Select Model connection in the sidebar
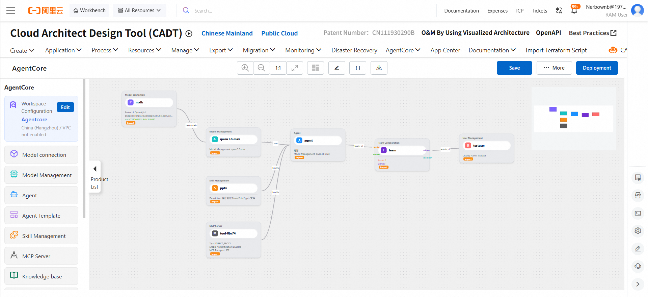This screenshot has width=648, height=297. (41, 154)
